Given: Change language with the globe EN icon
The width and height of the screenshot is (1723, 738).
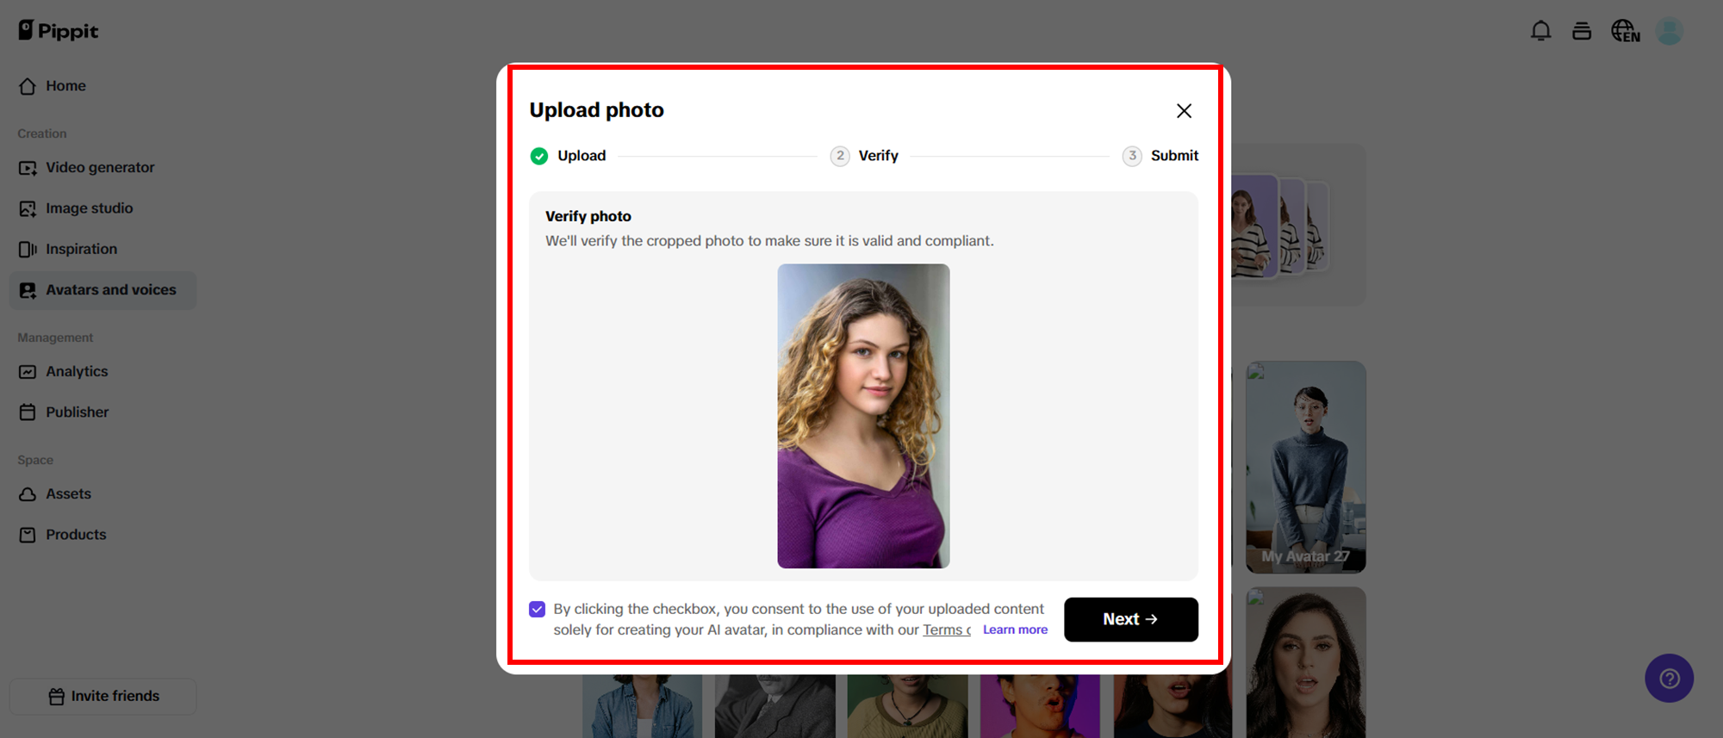Looking at the screenshot, I should [1626, 32].
